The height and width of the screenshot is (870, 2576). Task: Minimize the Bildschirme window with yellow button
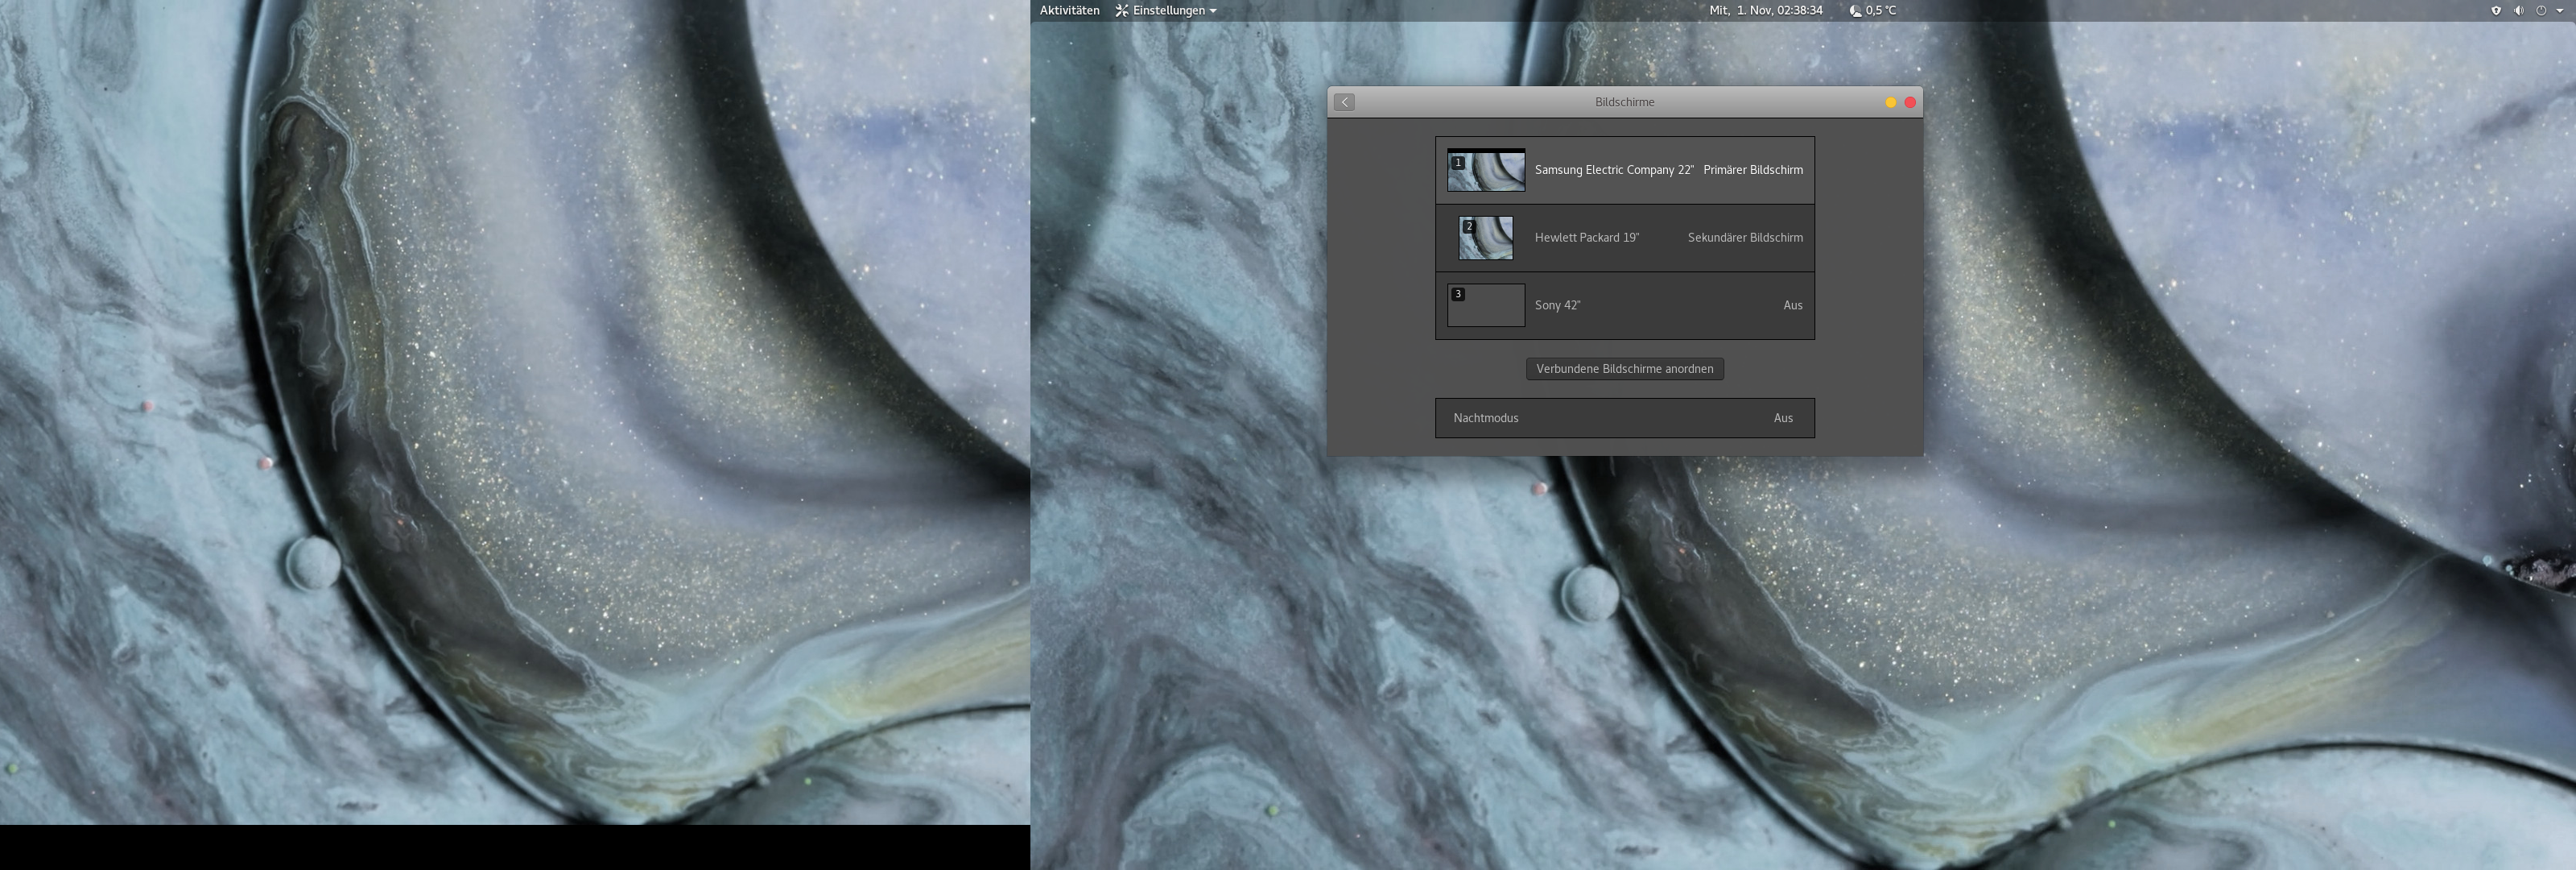click(x=1890, y=102)
